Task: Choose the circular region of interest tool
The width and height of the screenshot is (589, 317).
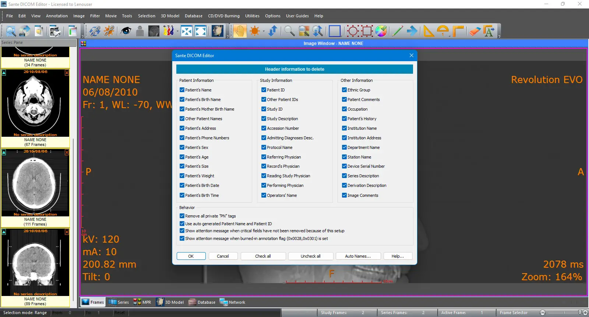Action: [353, 31]
